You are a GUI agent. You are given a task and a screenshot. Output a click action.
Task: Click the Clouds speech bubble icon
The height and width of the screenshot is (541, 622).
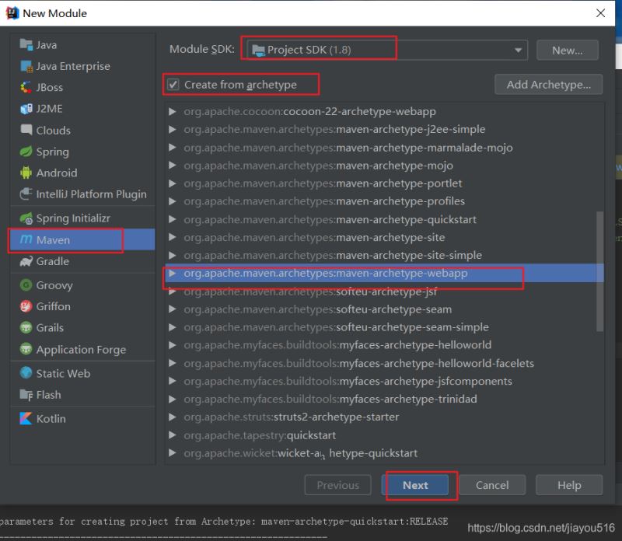point(26,130)
